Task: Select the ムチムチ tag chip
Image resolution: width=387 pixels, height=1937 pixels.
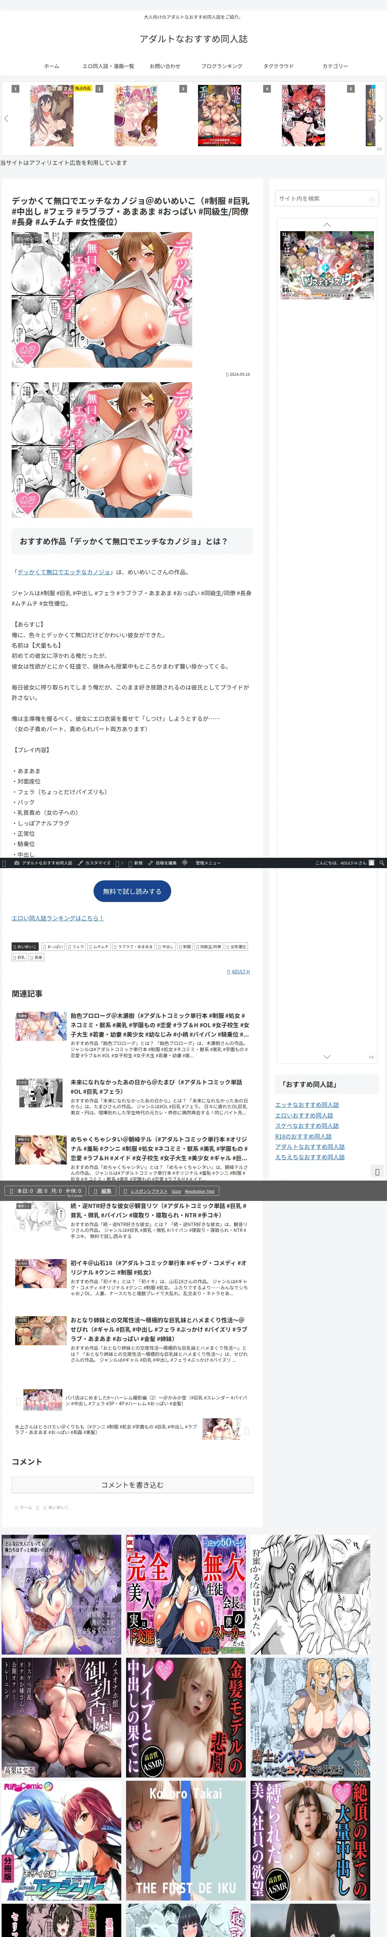Action: (99, 947)
